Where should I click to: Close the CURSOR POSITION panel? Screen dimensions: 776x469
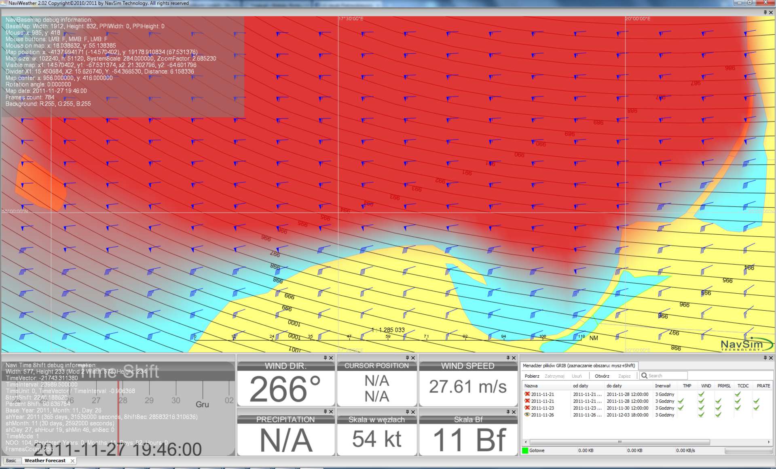tap(413, 358)
